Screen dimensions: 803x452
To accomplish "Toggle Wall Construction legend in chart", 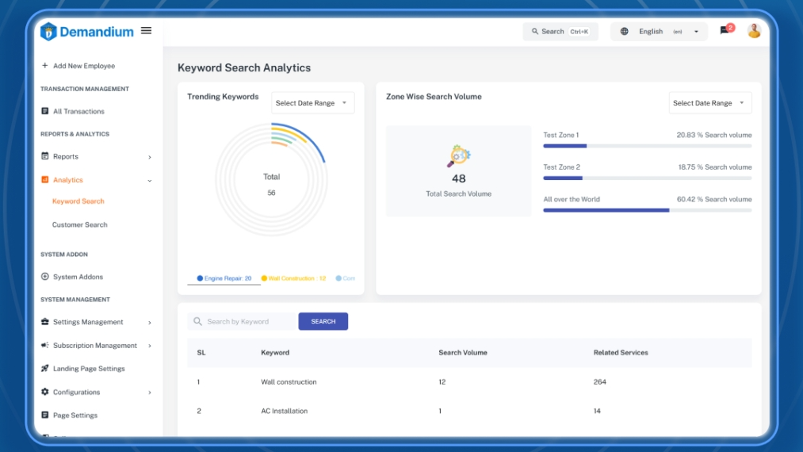I will pos(293,278).
